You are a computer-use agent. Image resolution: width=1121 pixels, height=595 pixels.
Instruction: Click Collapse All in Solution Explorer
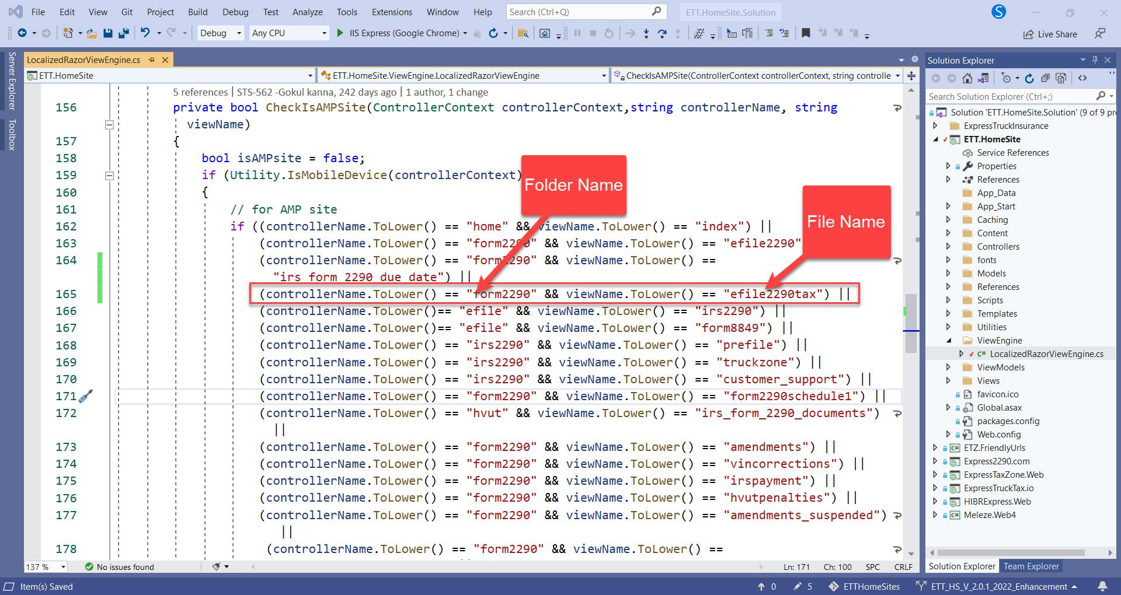tap(1045, 78)
